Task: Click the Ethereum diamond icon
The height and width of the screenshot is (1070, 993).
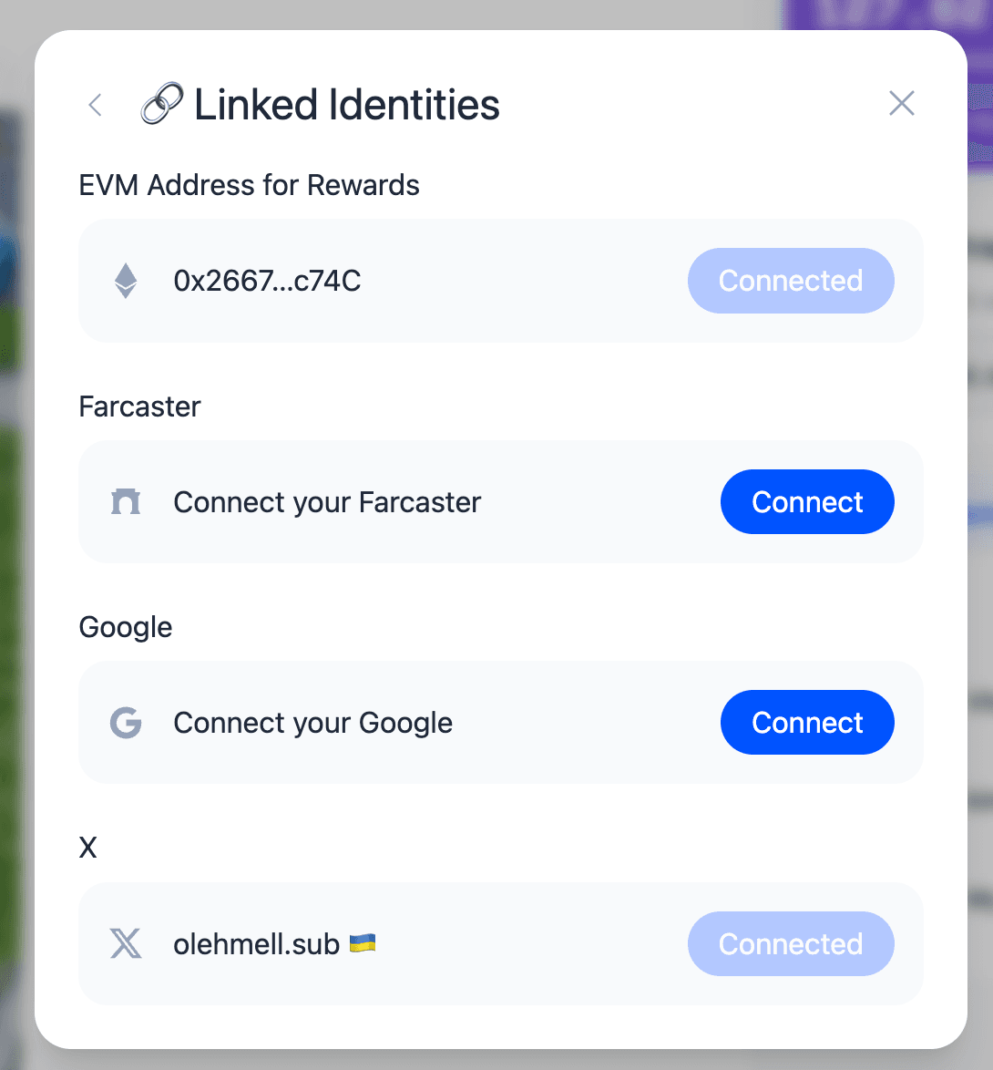Action: 126,281
